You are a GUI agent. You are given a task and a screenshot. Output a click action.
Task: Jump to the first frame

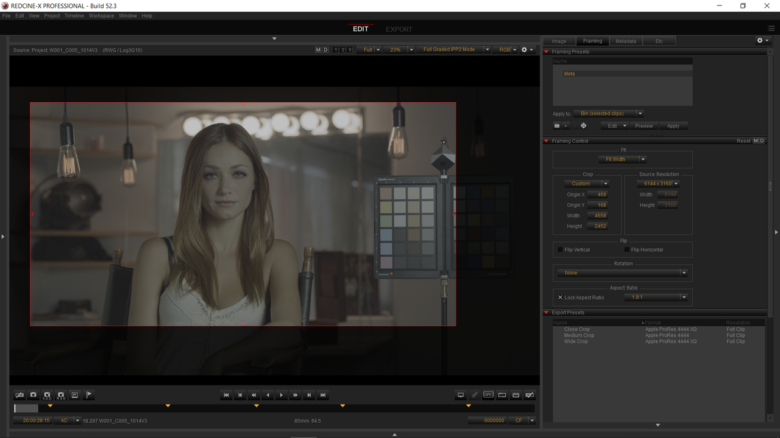227,395
